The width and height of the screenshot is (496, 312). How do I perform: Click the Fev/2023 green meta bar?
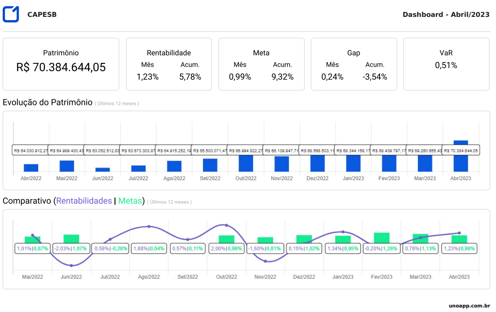tap(381, 237)
